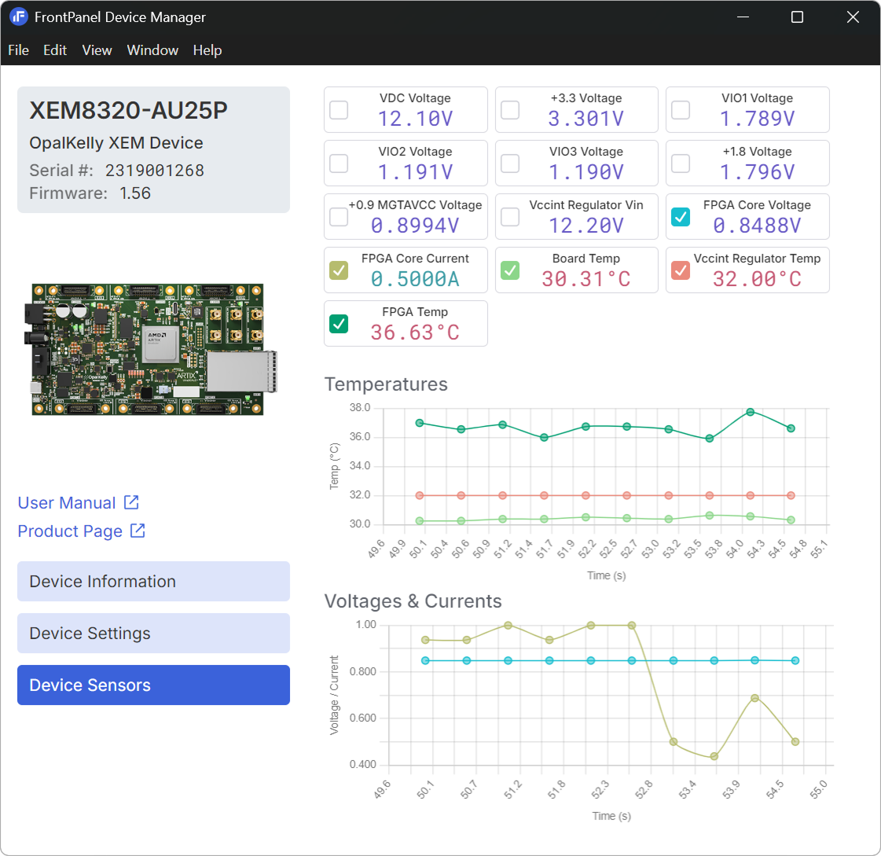
Task: Click the +3.3 Voltage value 3.301V
Action: point(586,119)
